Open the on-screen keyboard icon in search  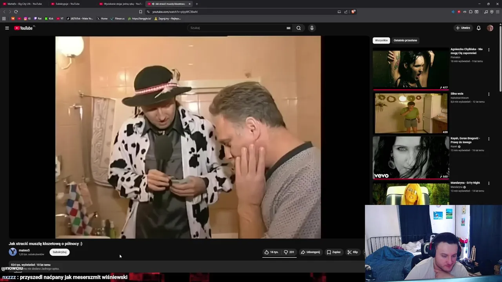pyautogui.click(x=289, y=28)
